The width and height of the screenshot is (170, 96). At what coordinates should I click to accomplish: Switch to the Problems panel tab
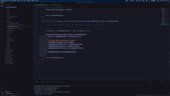tap(37, 82)
